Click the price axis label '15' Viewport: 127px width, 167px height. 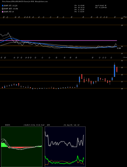[x=122, y=54]
